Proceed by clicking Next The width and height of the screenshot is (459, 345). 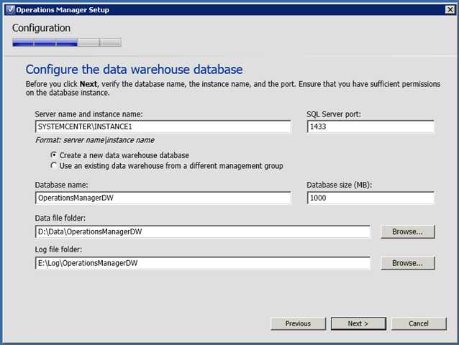point(358,323)
